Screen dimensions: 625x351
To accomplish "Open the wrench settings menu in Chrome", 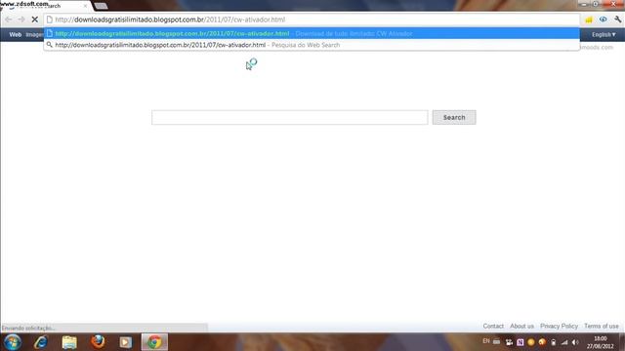I will tap(617, 19).
